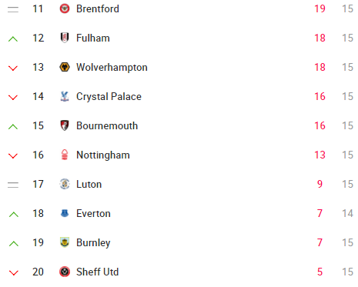Viewport: 358px width, 287px height.
Task: Click the Bournemouth club crest
Action: [x=65, y=125]
